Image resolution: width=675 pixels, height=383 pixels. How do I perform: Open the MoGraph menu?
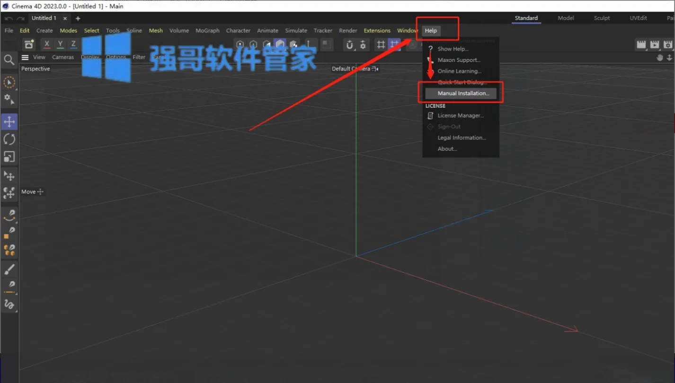pos(207,31)
